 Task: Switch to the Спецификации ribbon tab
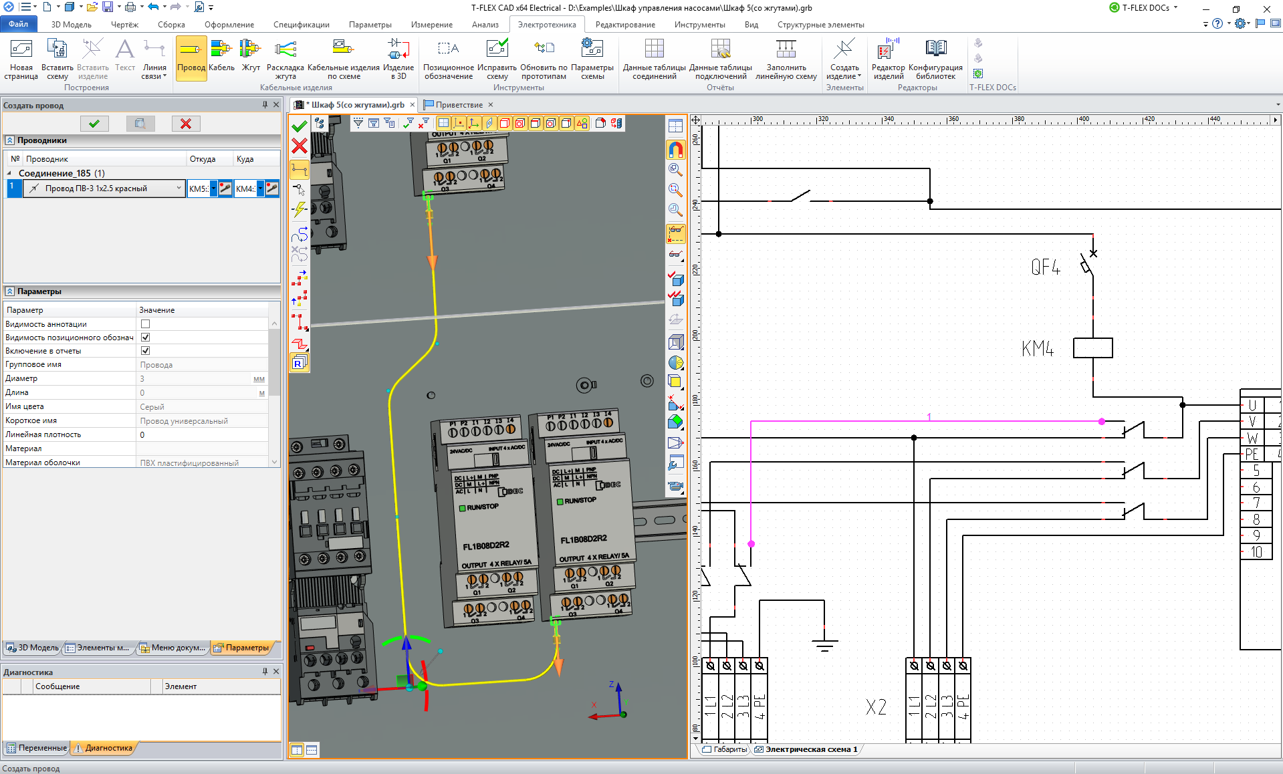[x=302, y=25]
